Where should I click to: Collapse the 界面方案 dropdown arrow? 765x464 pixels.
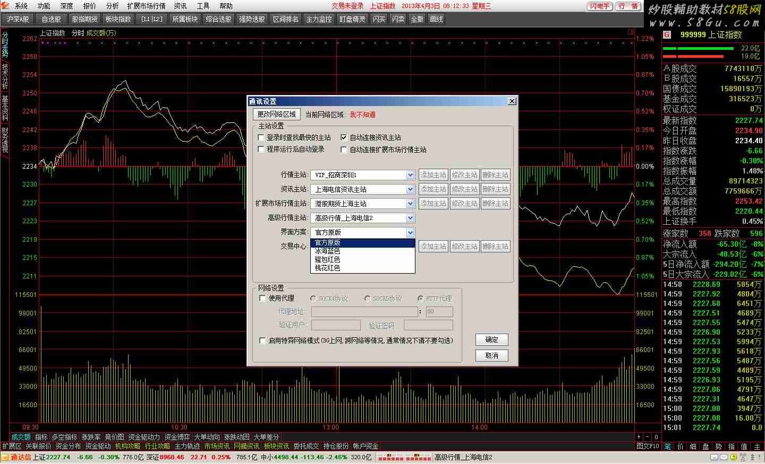click(x=410, y=232)
